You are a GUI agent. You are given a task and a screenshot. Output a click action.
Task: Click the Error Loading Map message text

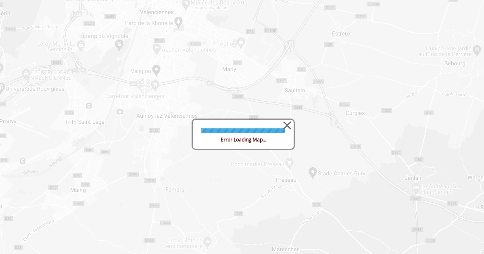coord(243,139)
